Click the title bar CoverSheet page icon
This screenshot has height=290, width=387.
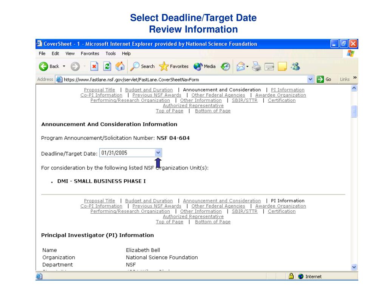39,44
